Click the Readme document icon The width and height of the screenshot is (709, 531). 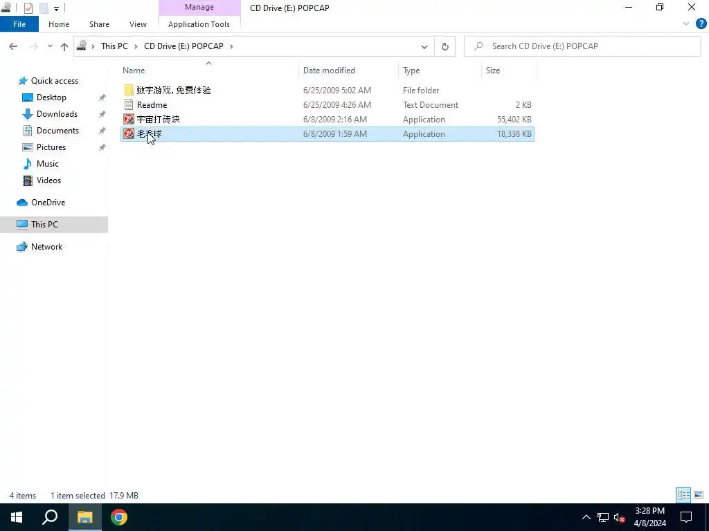[129, 105]
